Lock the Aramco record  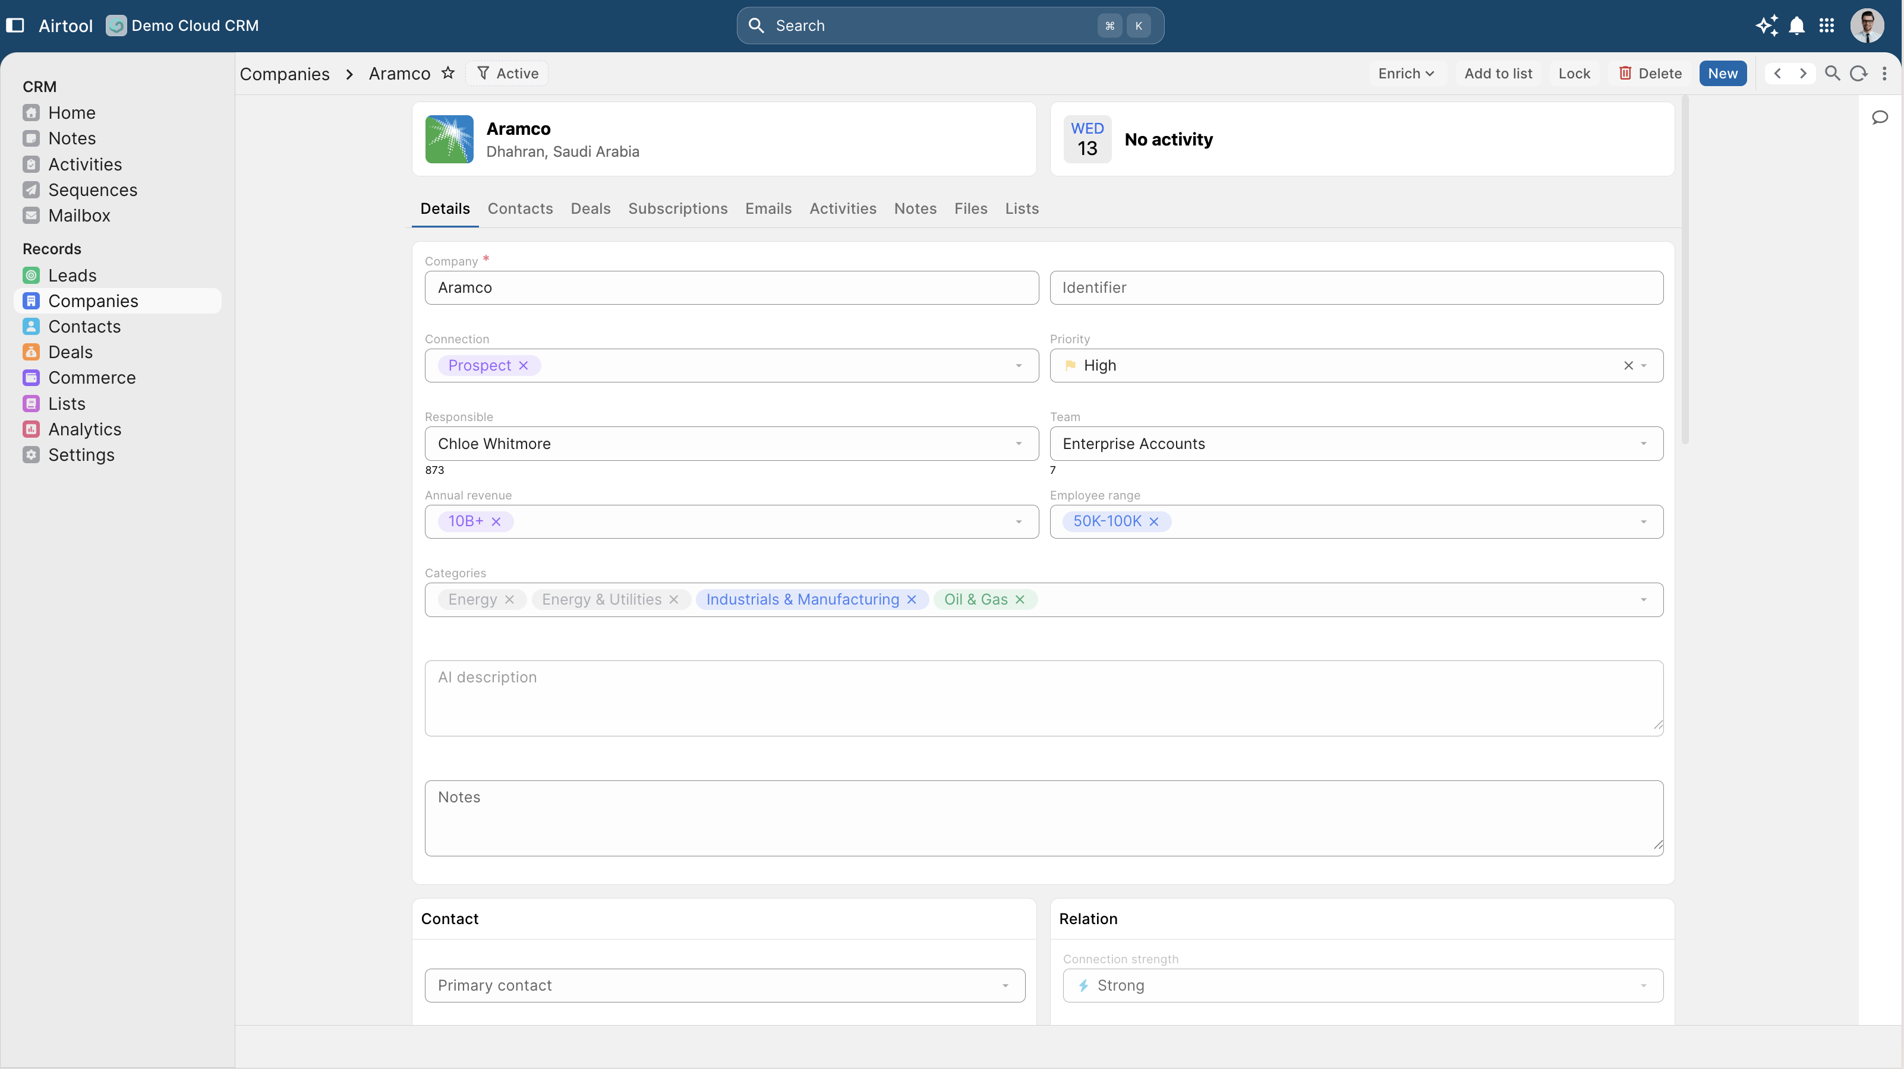(1574, 73)
